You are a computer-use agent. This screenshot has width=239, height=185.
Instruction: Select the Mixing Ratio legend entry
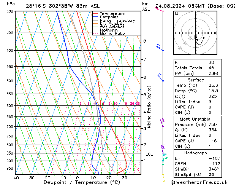tap(112, 33)
